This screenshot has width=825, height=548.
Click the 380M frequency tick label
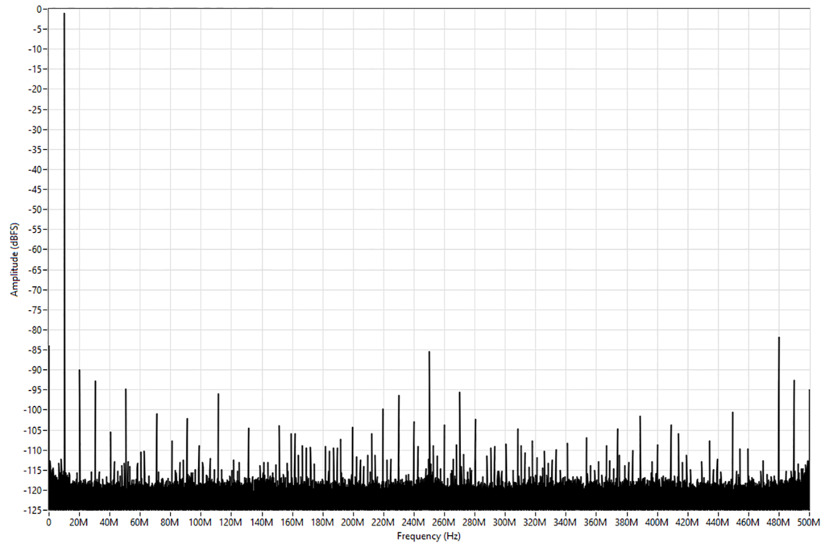tap(626, 522)
